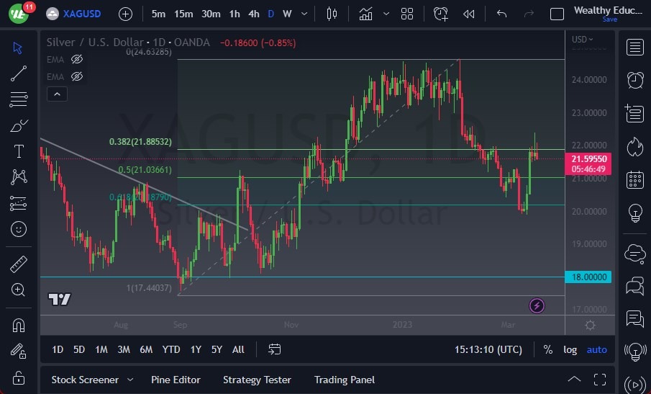The image size is (651, 394).
Task: Open the user profile avatar menu
Action: coord(18,14)
